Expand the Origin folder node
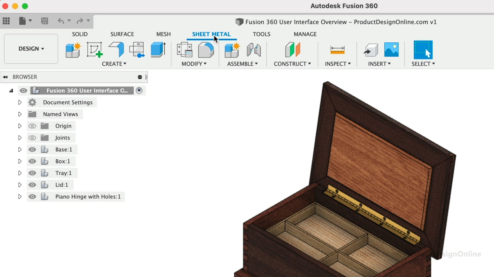 pyautogui.click(x=20, y=126)
